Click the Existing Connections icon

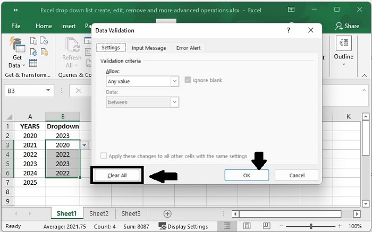(x=44, y=52)
